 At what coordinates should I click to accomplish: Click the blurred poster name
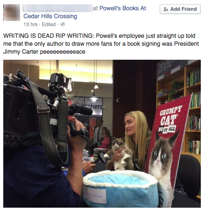[x=57, y=8]
